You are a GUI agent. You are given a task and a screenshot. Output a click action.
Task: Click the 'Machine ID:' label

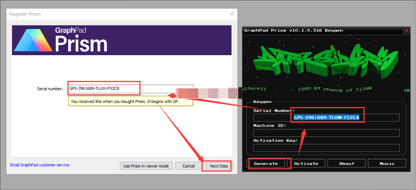(269, 126)
